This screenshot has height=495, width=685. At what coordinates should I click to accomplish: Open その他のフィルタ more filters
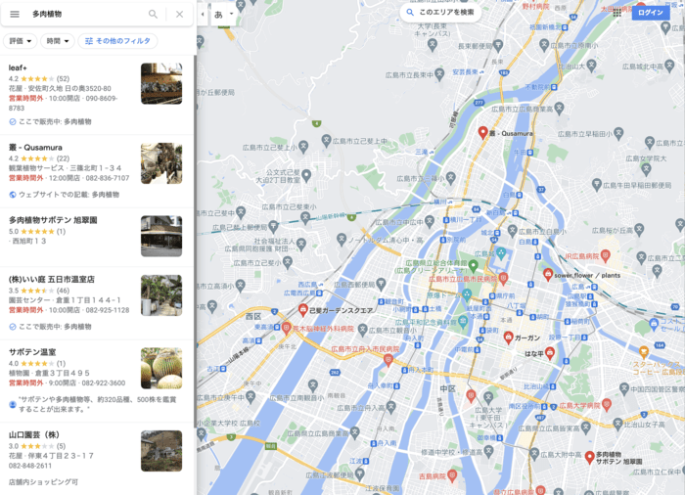[x=118, y=41]
